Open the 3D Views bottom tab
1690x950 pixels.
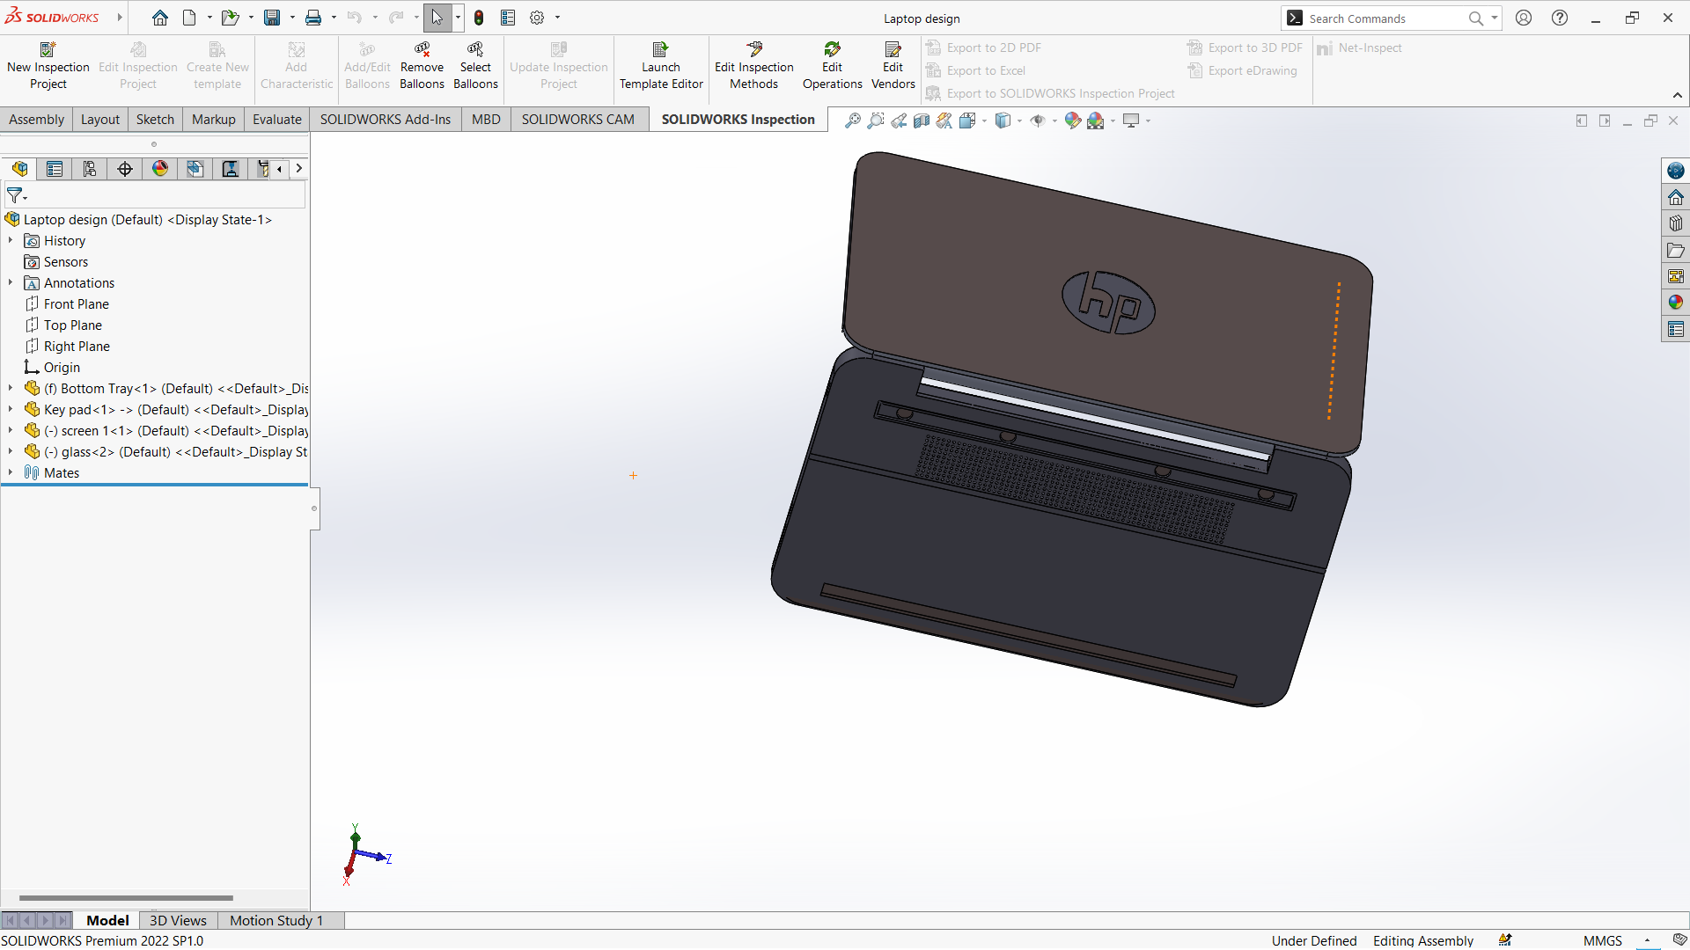(x=178, y=920)
